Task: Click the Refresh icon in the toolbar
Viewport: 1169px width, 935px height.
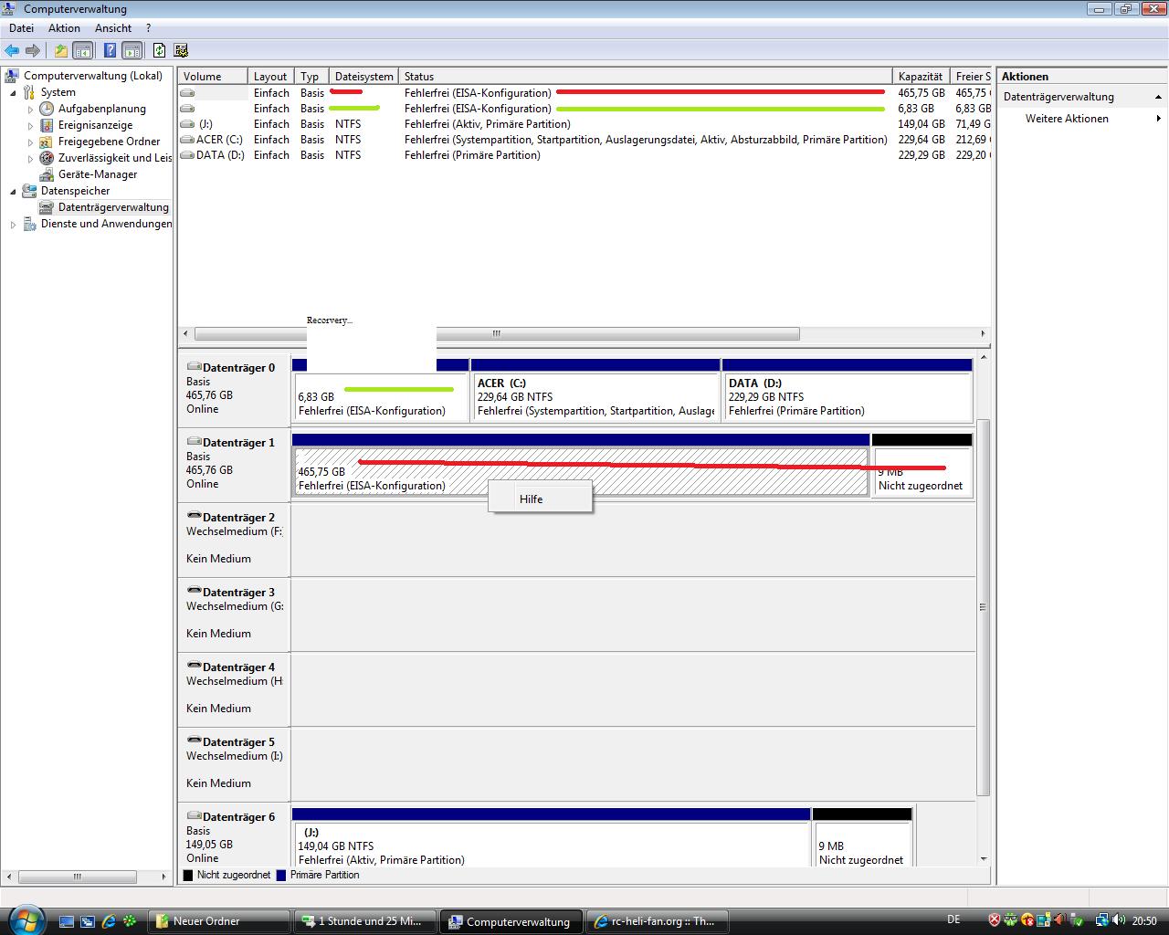Action: click(160, 51)
